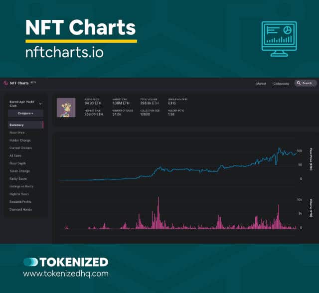This screenshot has width=319, height=293.
Task: Open the Token Change section
Action: pos(19,171)
